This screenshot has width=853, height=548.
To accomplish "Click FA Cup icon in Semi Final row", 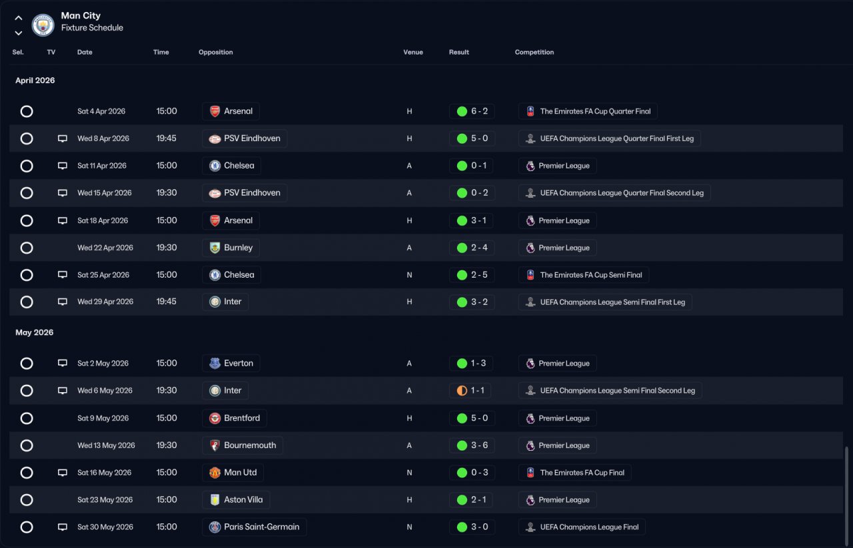I will click(530, 275).
